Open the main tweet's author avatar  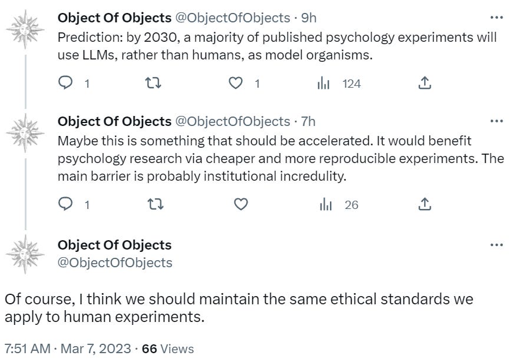[x=25, y=254]
